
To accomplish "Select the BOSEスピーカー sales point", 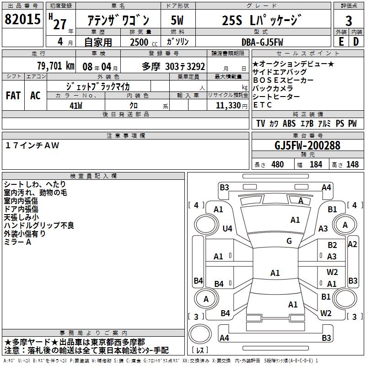I will coord(283,80).
